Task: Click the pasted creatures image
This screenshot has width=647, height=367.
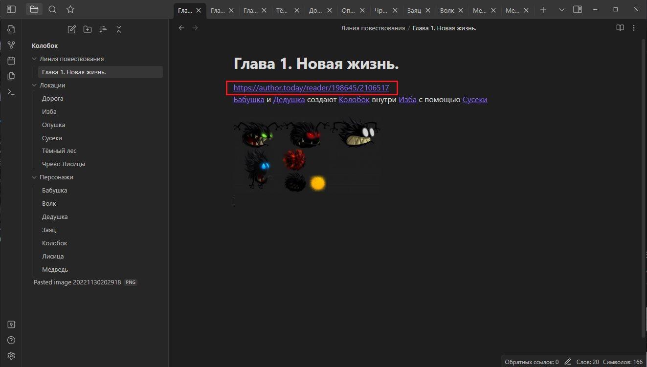Action: pos(306,156)
